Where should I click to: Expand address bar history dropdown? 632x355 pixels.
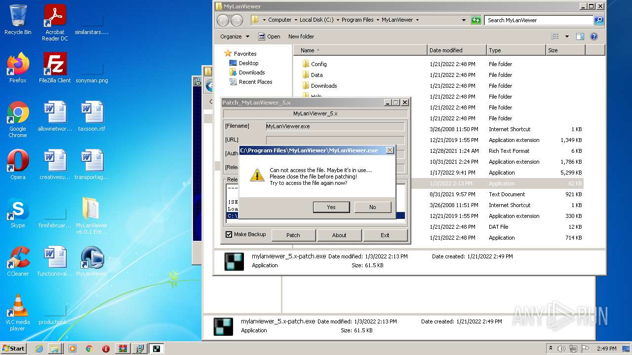pos(464,20)
